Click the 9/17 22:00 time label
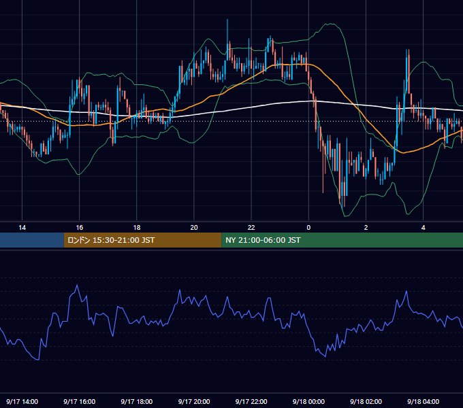463x408 pixels. (251, 401)
